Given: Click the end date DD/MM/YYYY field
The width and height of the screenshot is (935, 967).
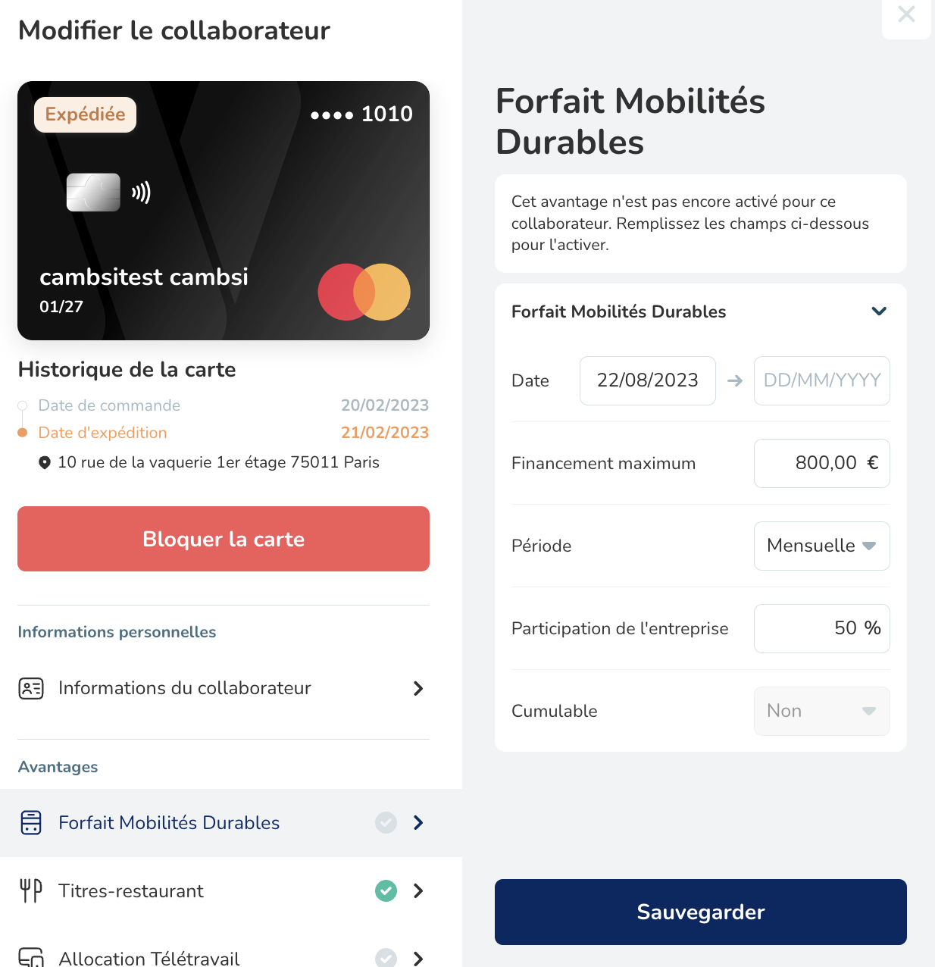Looking at the screenshot, I should (821, 380).
